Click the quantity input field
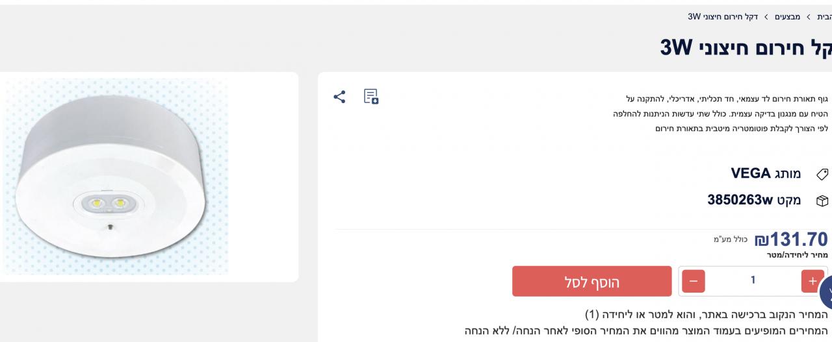This screenshot has width=832, height=342. pyautogui.click(x=753, y=281)
